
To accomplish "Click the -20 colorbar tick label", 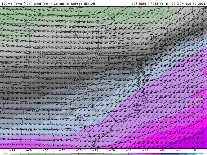I will [112, 150].
